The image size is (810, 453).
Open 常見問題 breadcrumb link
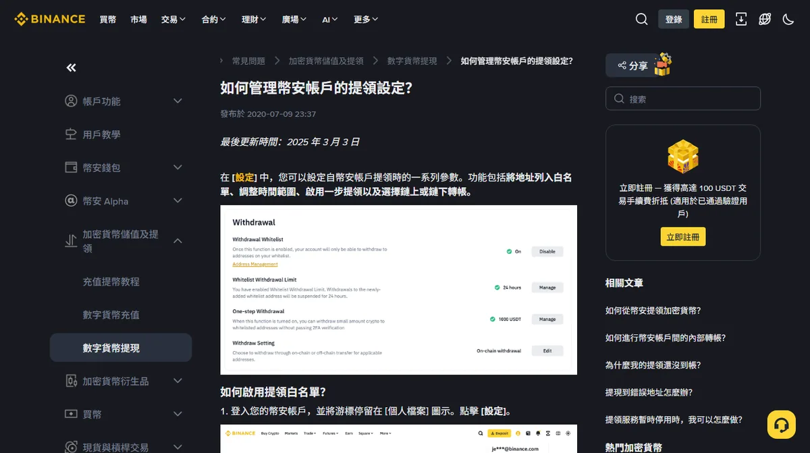(248, 61)
